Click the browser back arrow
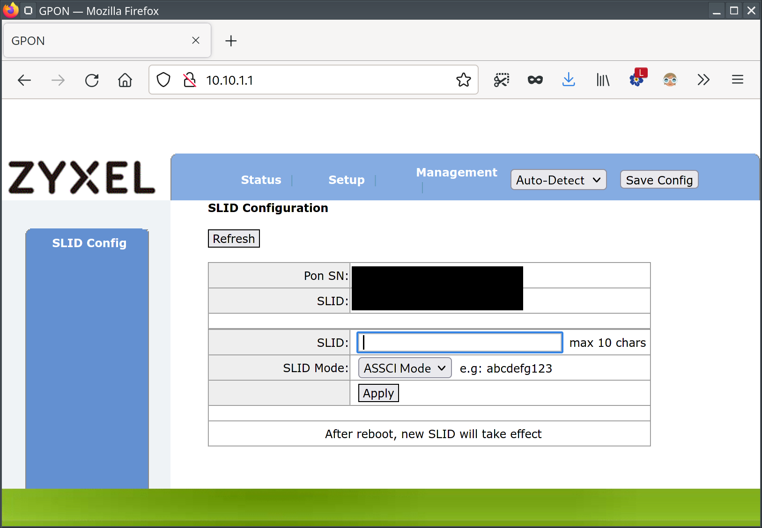 [x=24, y=81]
